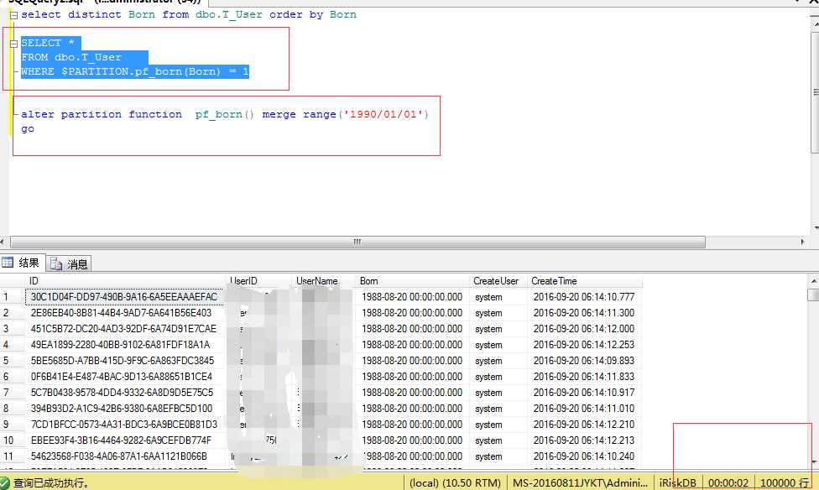Collapse the first select distinct query block

(14, 15)
